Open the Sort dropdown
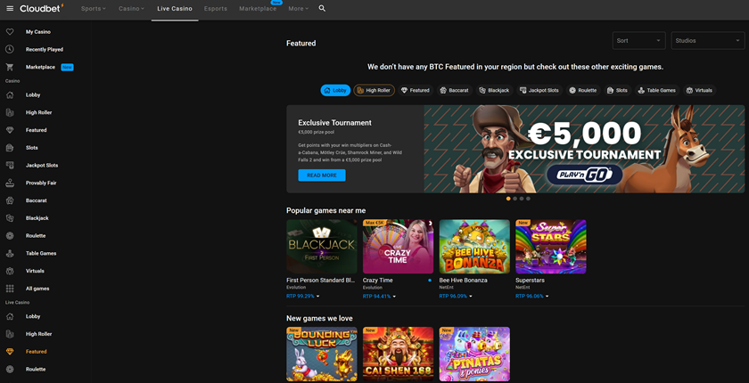749x383 pixels. pyautogui.click(x=638, y=41)
